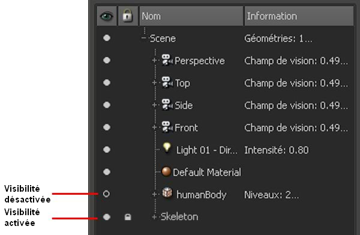Expand the Skeleton node

point(154,217)
